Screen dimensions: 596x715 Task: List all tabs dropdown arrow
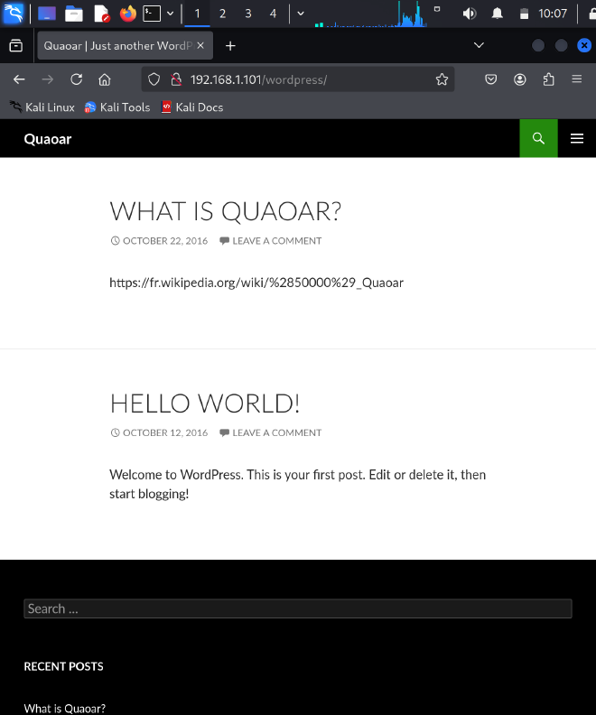click(479, 45)
